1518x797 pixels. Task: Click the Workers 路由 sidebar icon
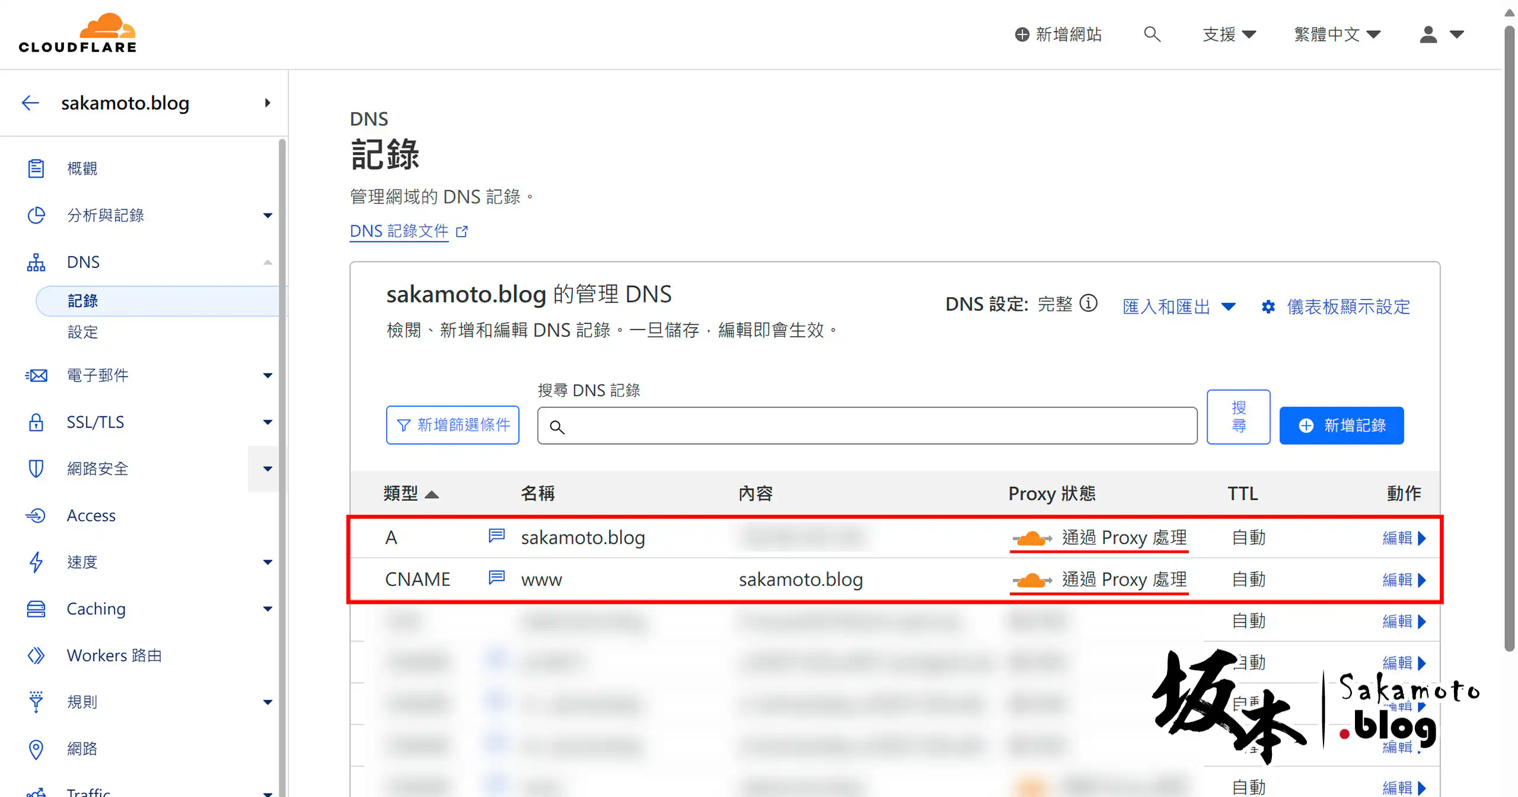point(36,655)
